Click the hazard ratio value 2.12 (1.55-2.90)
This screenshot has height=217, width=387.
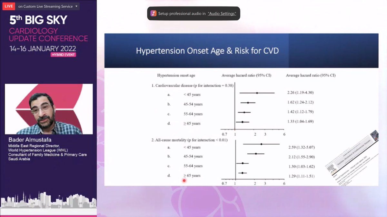(302, 157)
